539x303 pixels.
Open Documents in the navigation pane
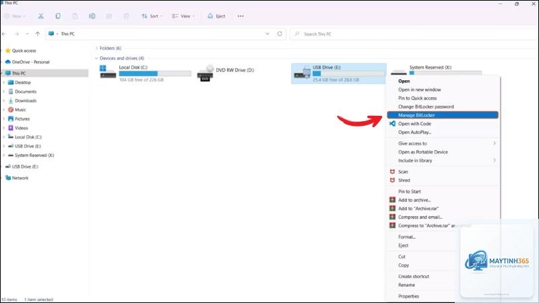coord(22,92)
